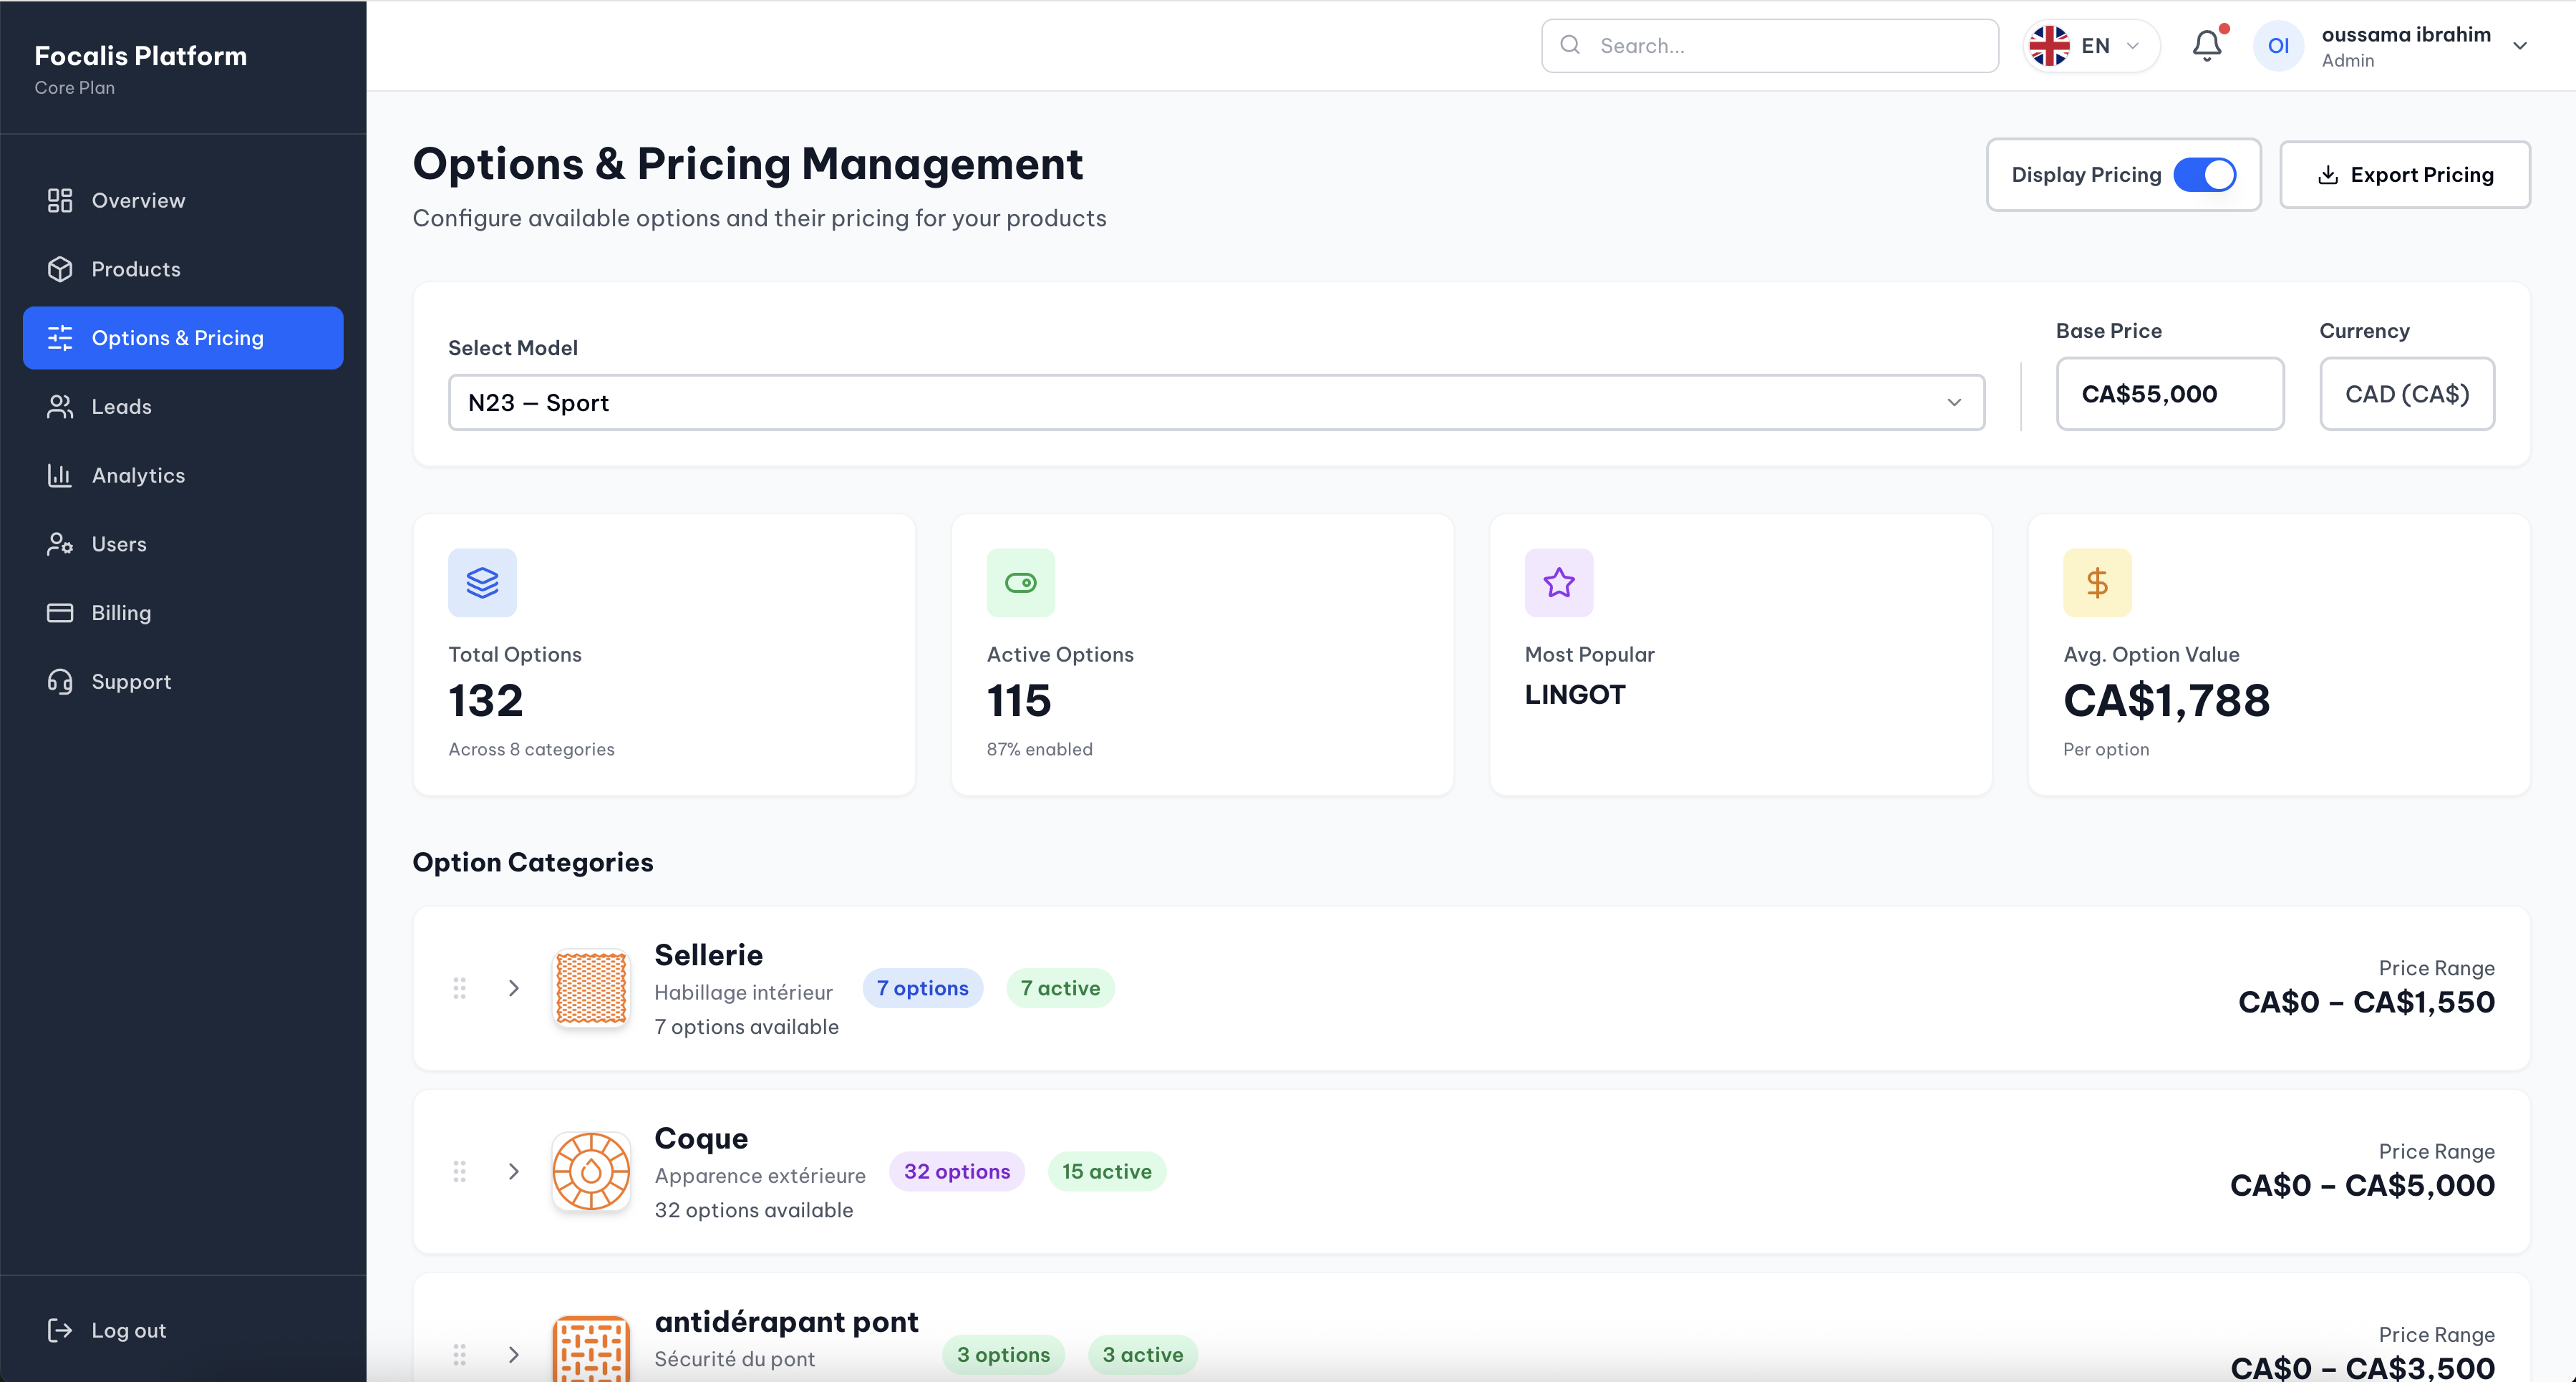Open the Select Model dropdown
The height and width of the screenshot is (1382, 2576).
1216,403
